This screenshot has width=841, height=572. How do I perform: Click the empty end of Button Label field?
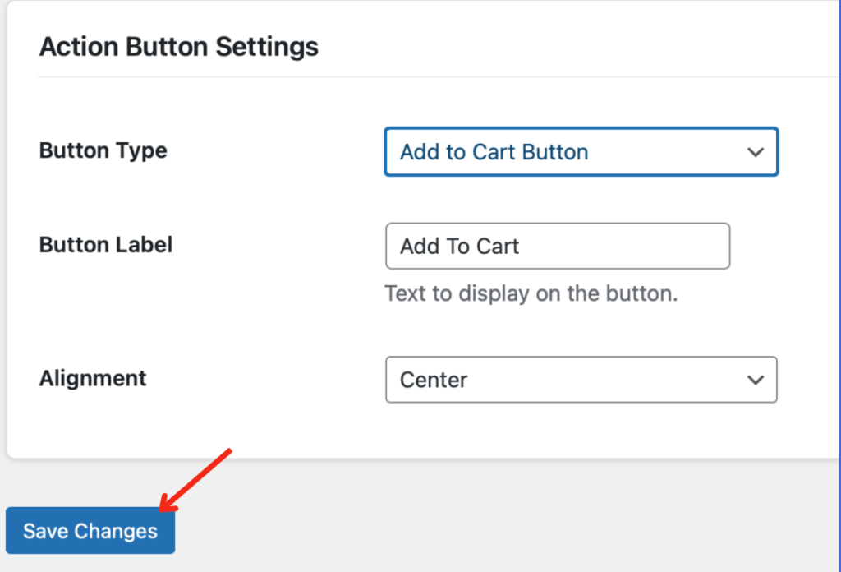point(657,246)
